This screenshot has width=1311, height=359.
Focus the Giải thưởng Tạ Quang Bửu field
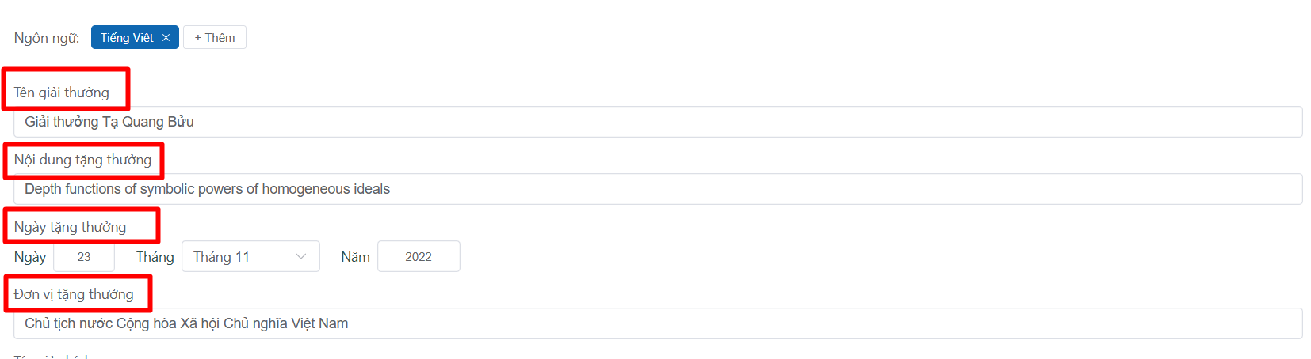[x=658, y=122]
